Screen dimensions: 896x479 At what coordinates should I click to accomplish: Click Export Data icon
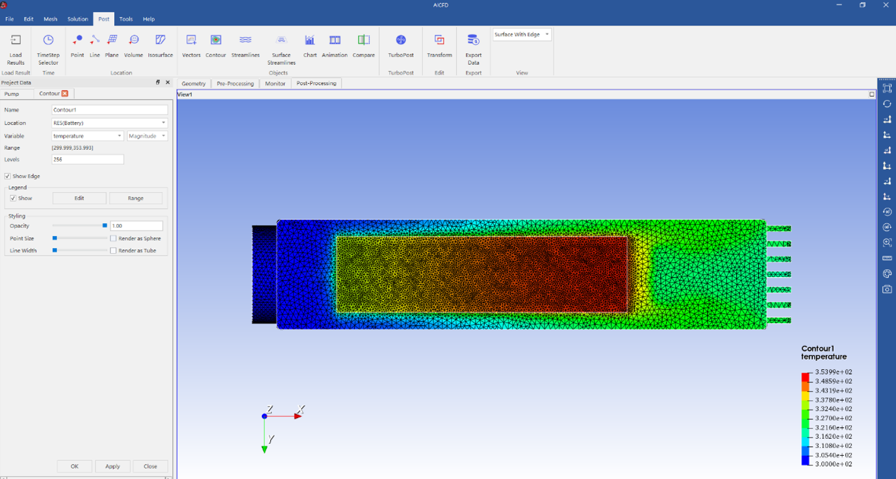[x=473, y=40]
